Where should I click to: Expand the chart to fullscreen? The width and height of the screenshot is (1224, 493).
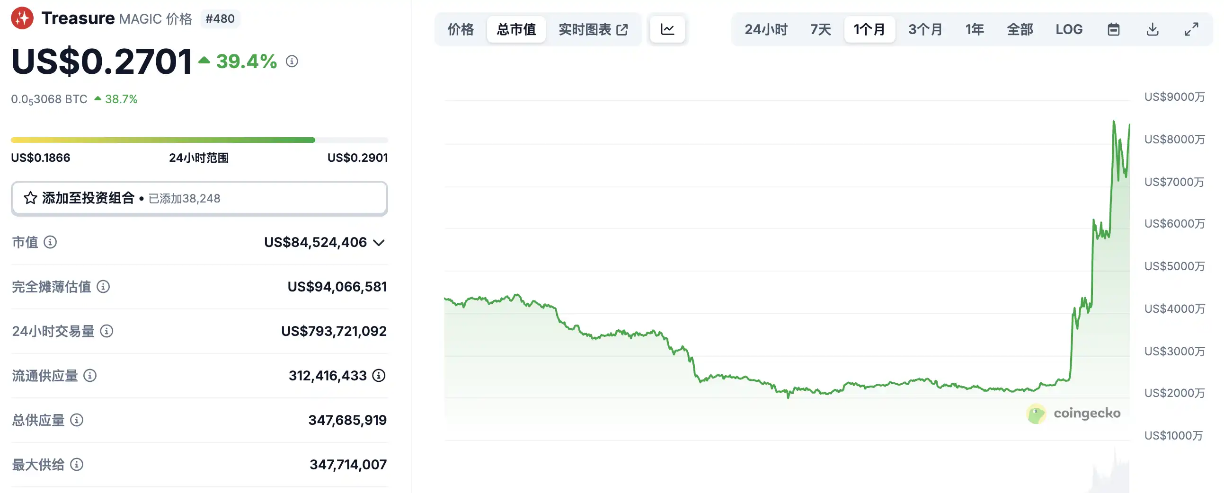[x=1191, y=29]
